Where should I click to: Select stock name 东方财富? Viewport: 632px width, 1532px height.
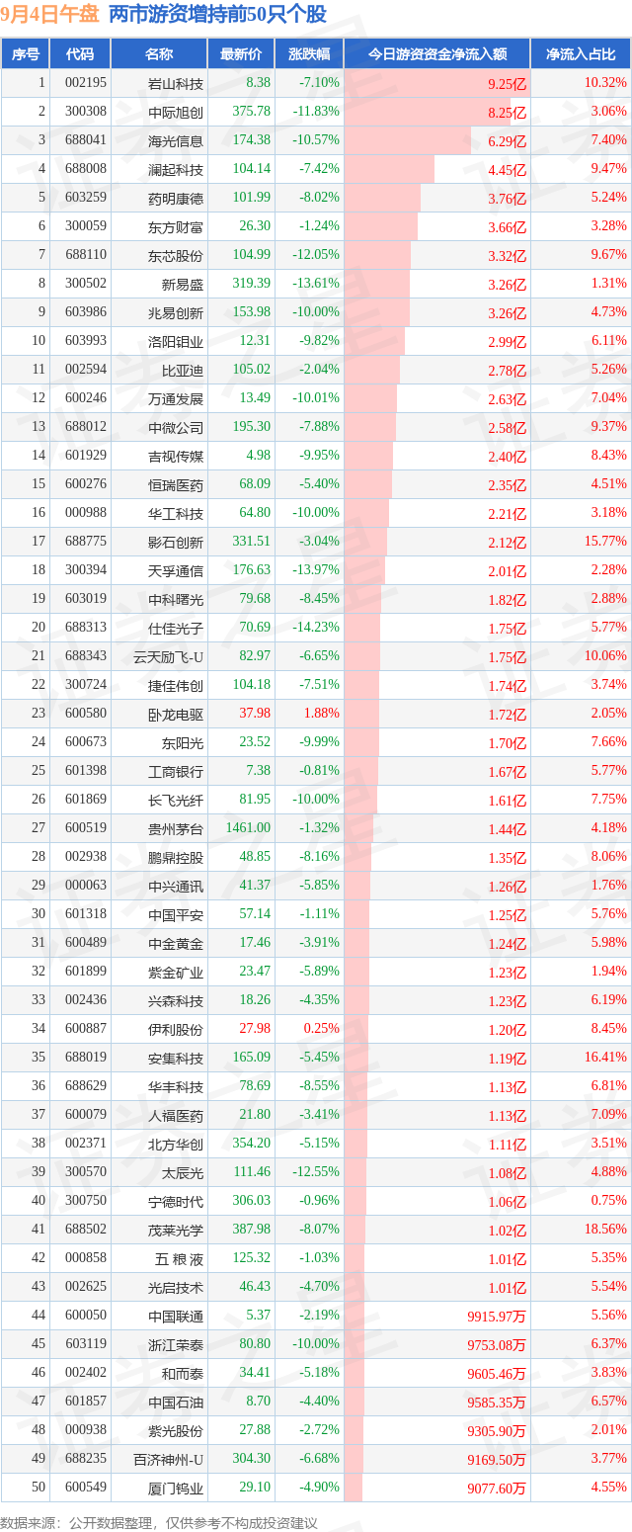176,226
